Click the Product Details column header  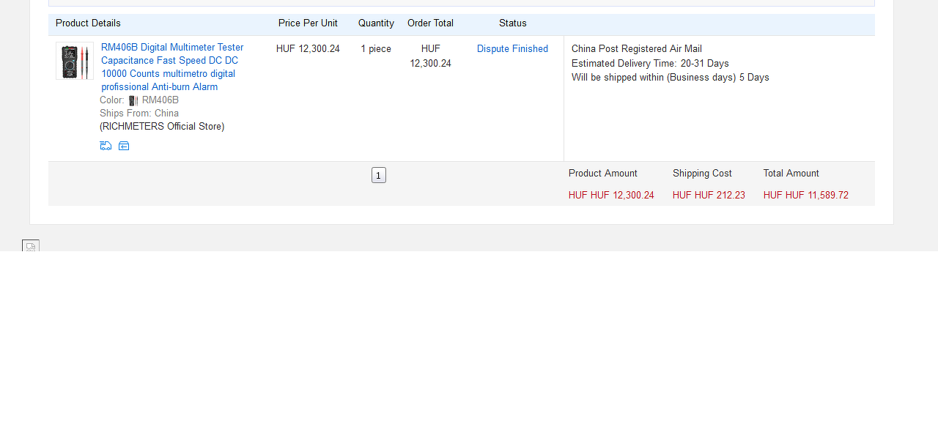tap(88, 23)
